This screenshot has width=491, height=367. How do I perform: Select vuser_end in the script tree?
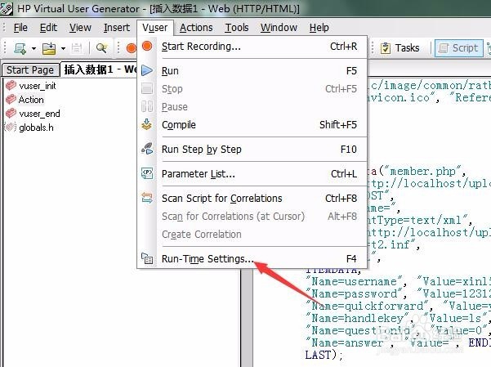coord(39,114)
